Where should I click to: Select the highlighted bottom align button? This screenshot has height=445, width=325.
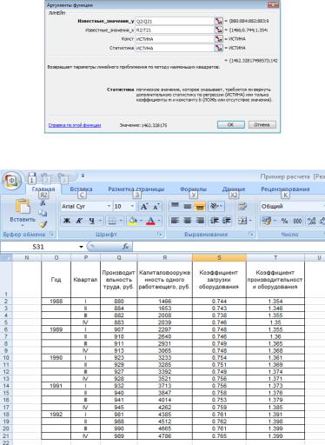[200, 206]
